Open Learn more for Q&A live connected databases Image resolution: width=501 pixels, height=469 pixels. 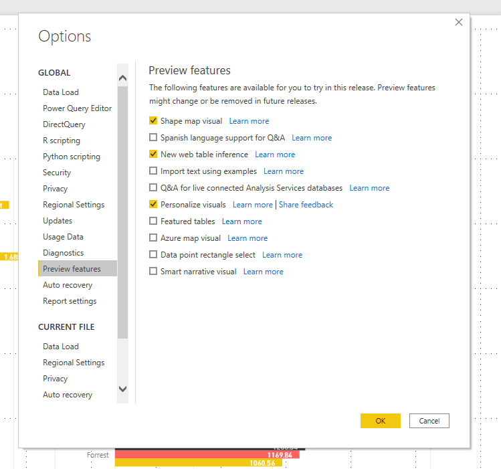(369, 188)
